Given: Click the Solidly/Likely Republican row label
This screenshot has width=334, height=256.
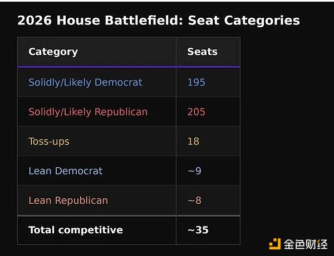Looking at the screenshot, I should point(88,112).
